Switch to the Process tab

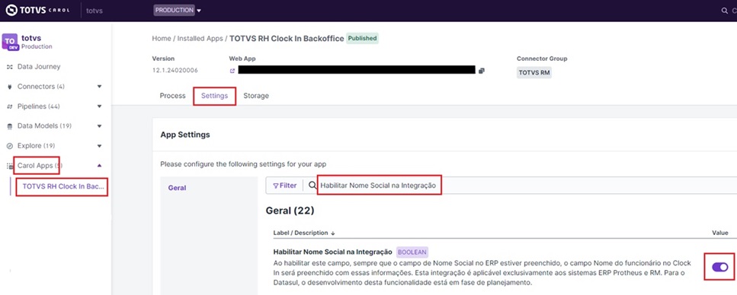point(172,96)
